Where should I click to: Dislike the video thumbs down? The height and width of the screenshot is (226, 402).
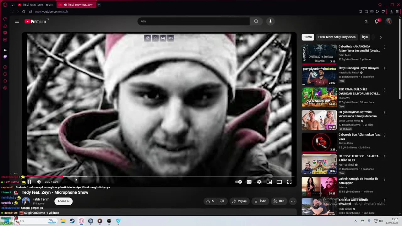[x=222, y=201]
